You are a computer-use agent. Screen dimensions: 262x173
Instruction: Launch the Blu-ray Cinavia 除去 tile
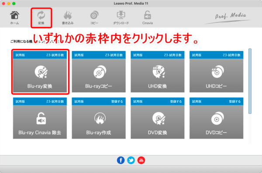tap(40, 118)
